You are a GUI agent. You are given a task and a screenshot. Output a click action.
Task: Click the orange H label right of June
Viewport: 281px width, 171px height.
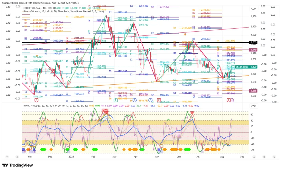pyautogui.click(x=185, y=34)
